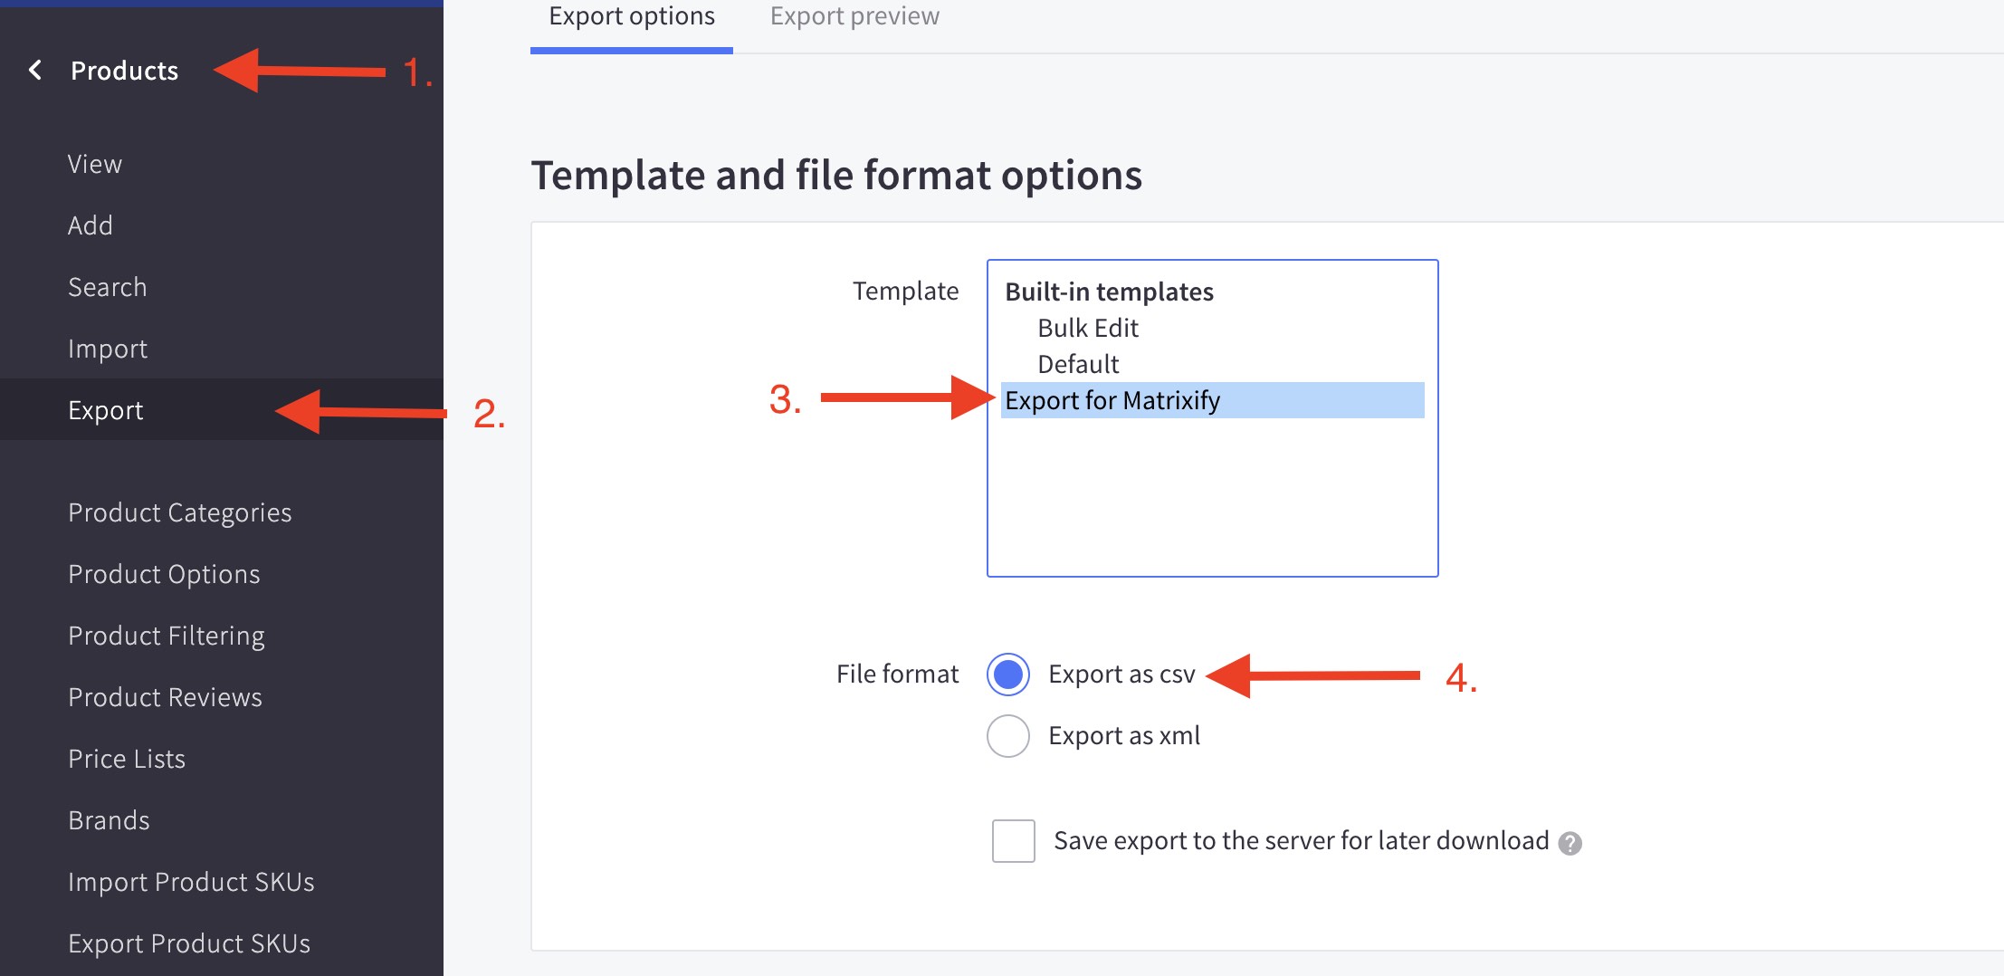Open the Price Lists page
This screenshot has height=976, width=2004.
coord(127,759)
